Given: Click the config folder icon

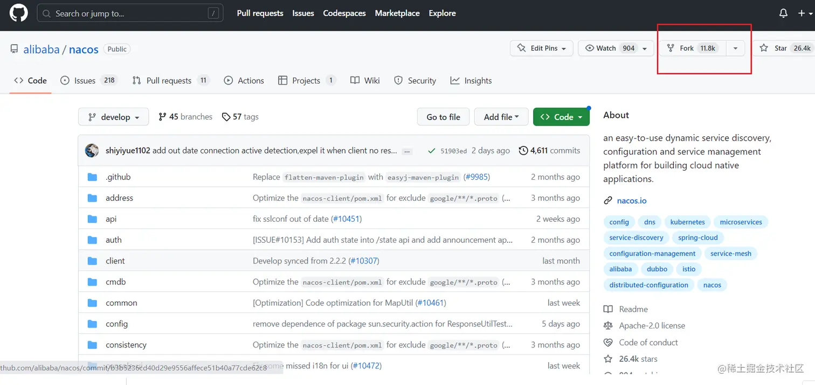Looking at the screenshot, I should coord(92,324).
